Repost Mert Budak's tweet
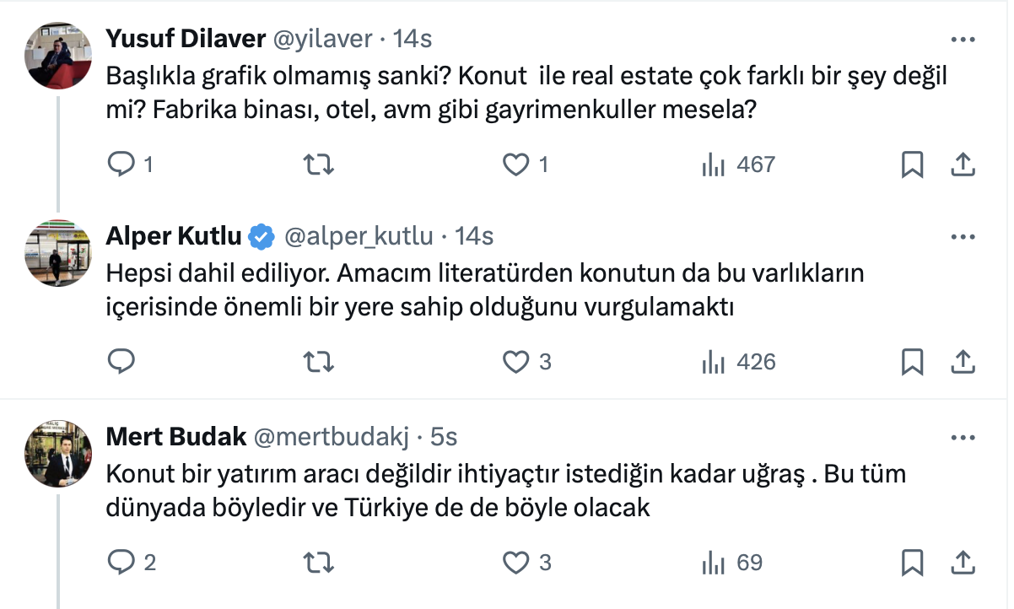The image size is (1014, 609). coord(318,562)
